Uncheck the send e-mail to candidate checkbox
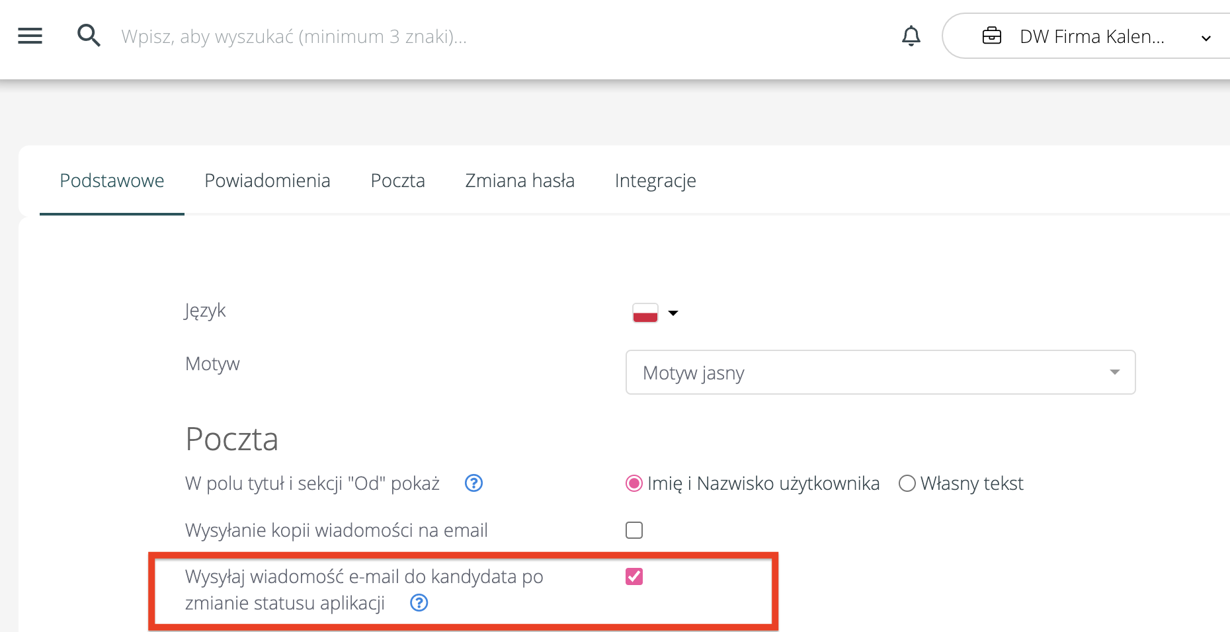 pyautogui.click(x=634, y=576)
